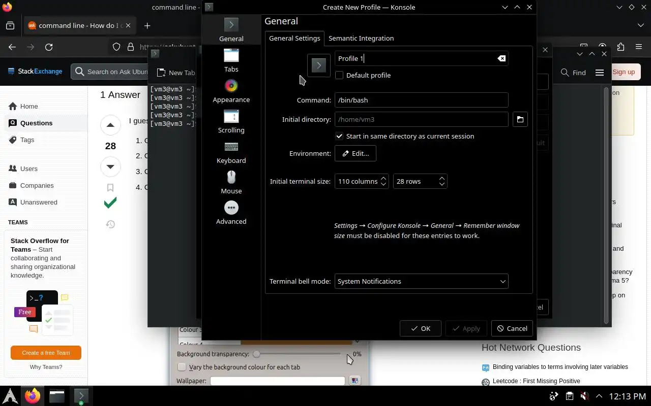Bookmark the answer
The image size is (651, 406).
(110, 188)
